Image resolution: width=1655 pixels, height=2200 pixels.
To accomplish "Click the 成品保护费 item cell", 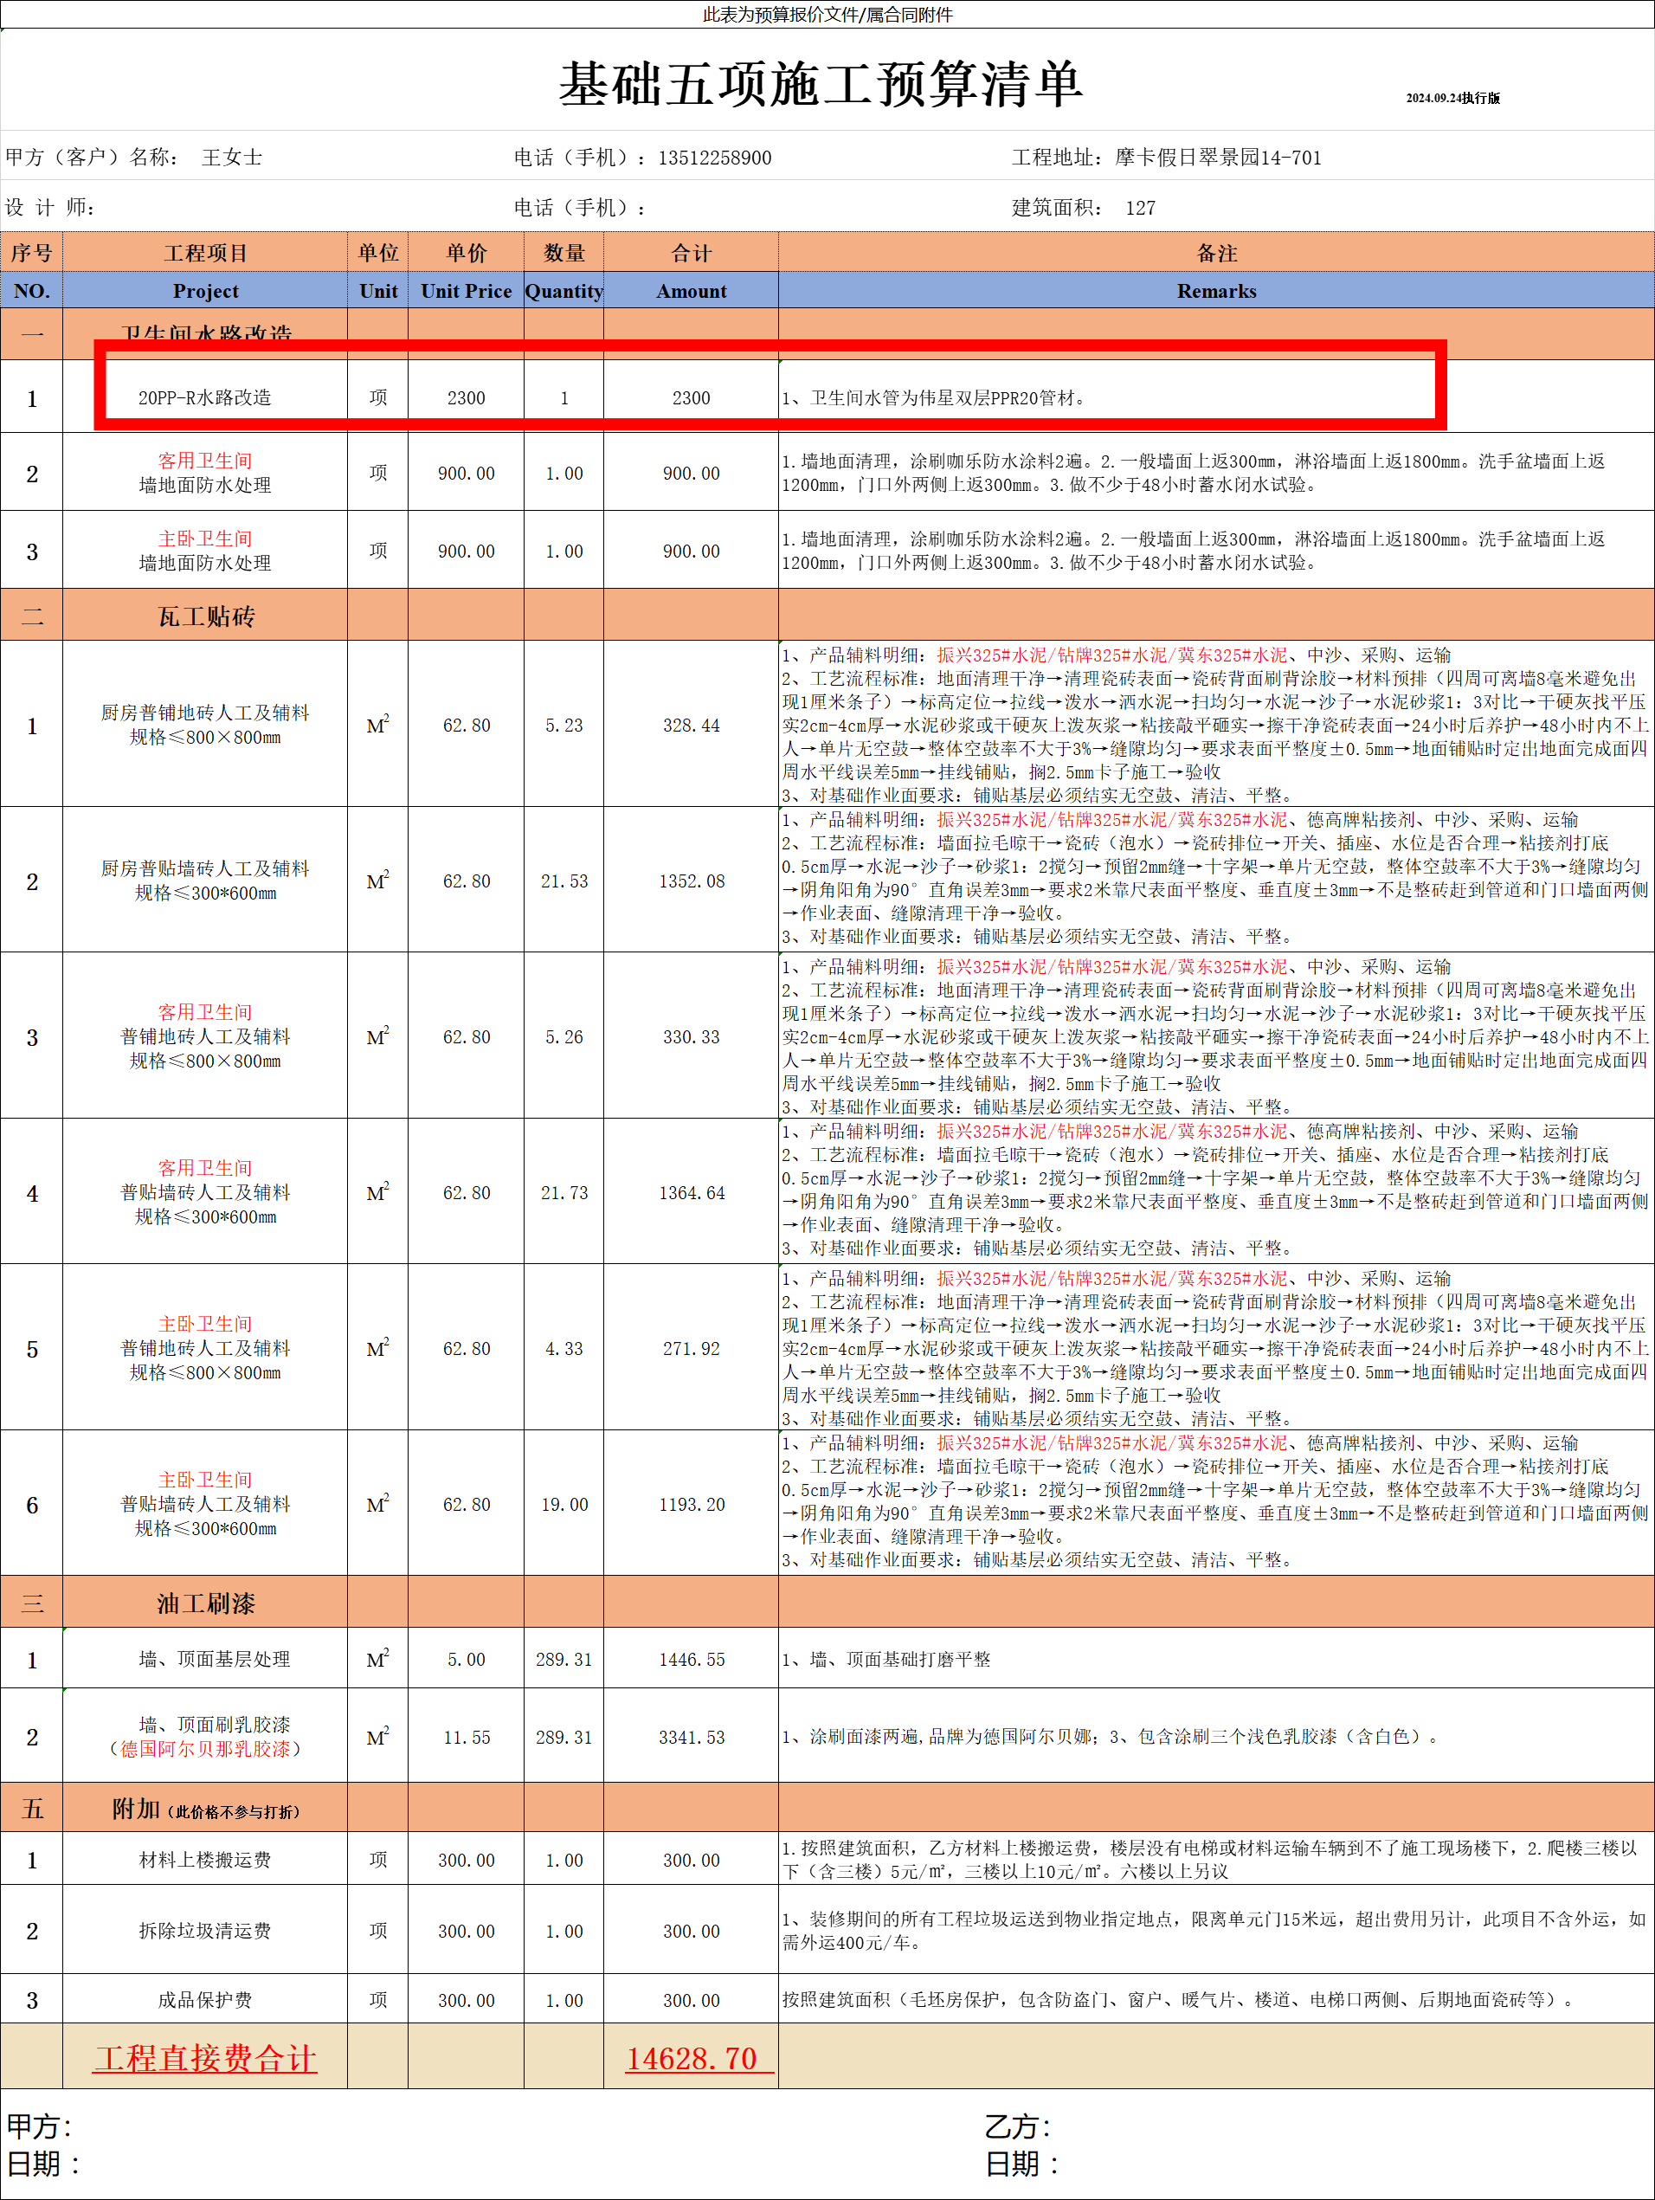I will point(205,2000).
